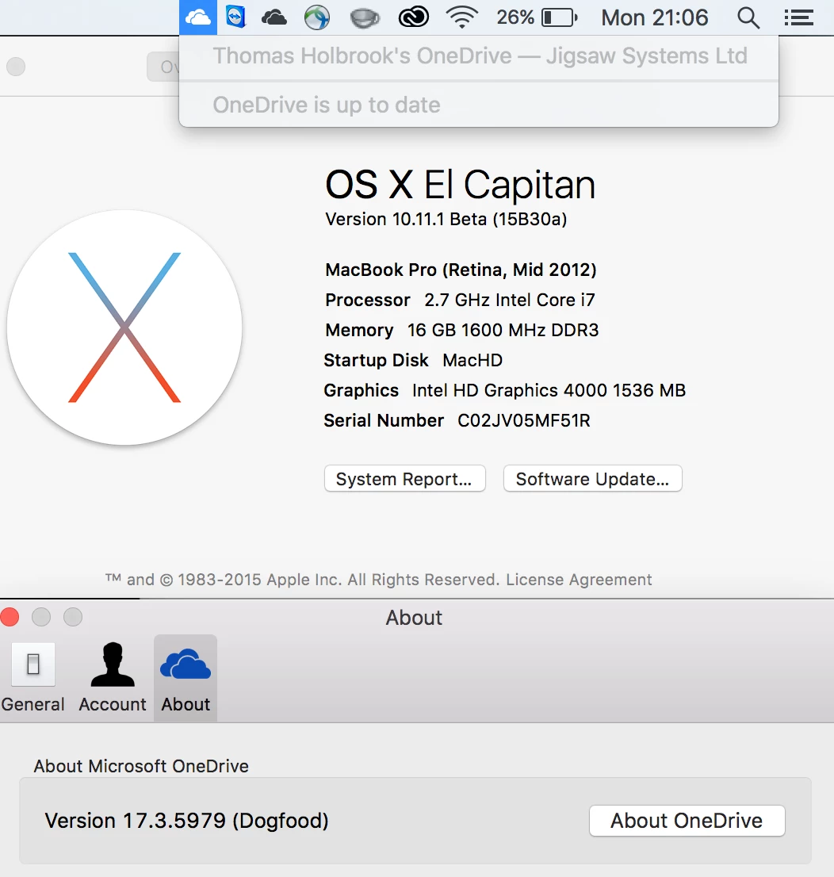
Task: Click the serial number C02JV05MF51R
Action: point(523,420)
